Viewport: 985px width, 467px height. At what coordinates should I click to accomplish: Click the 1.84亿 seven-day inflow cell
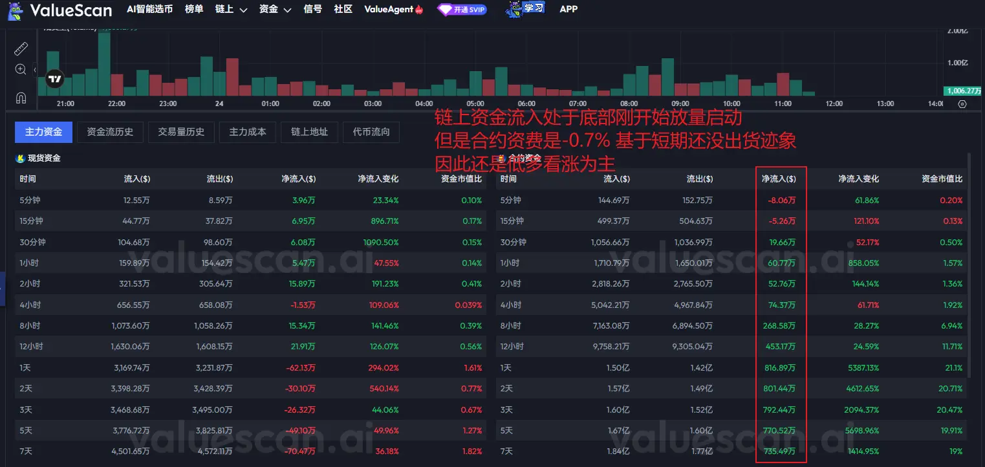619,451
